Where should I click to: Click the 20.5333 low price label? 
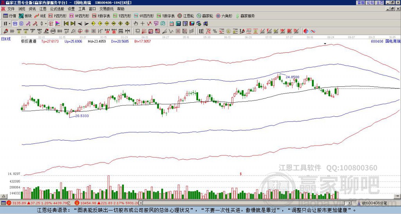coord(82,116)
